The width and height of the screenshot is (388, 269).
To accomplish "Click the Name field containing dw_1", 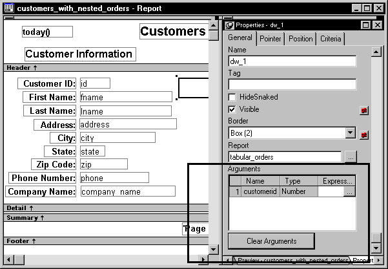I will [x=292, y=61].
